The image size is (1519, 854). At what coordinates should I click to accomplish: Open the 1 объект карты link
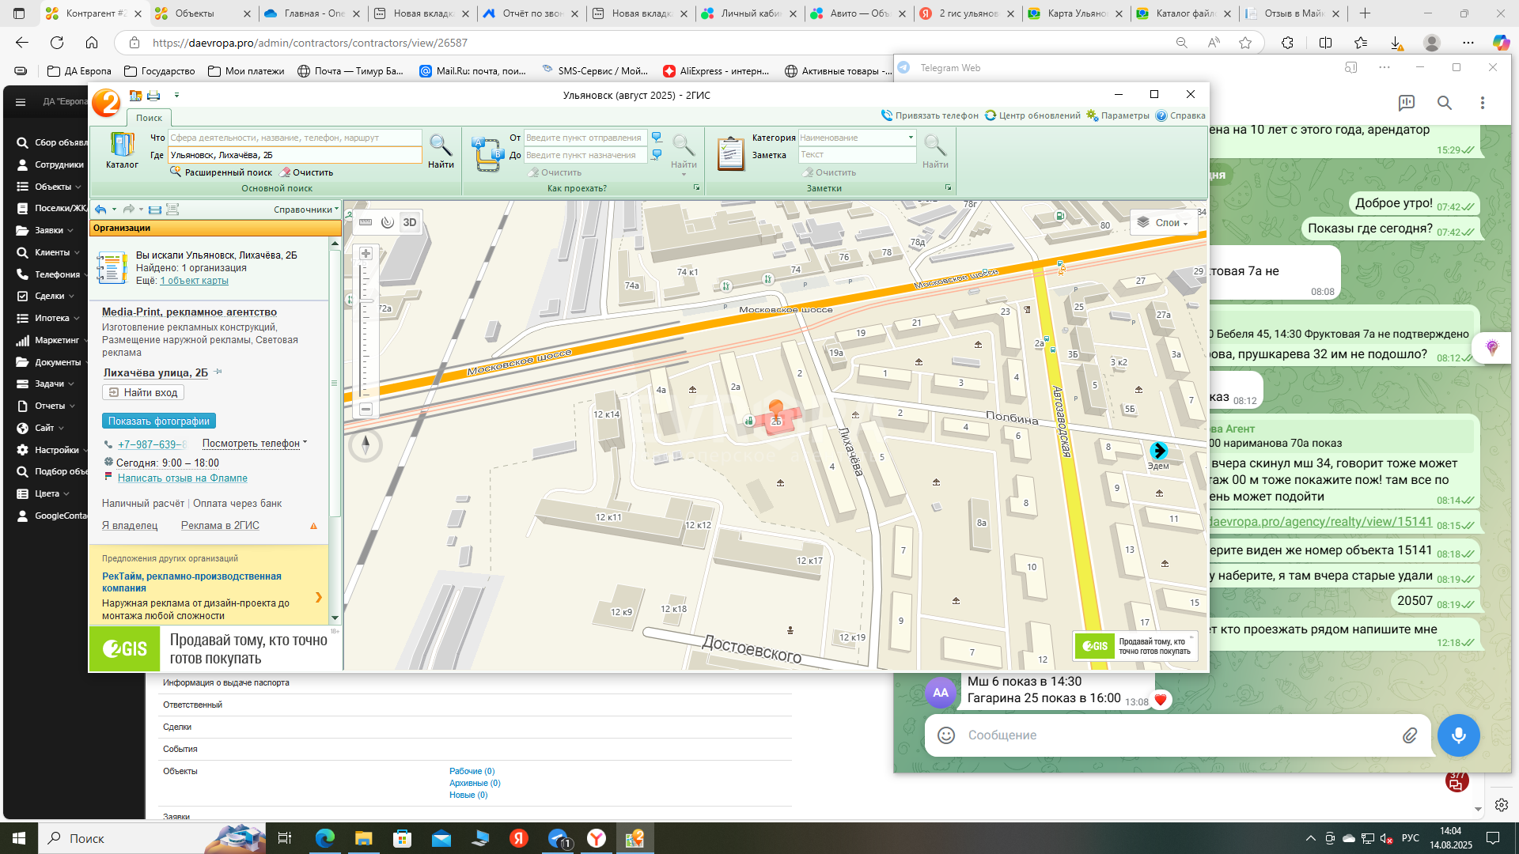[x=194, y=281]
